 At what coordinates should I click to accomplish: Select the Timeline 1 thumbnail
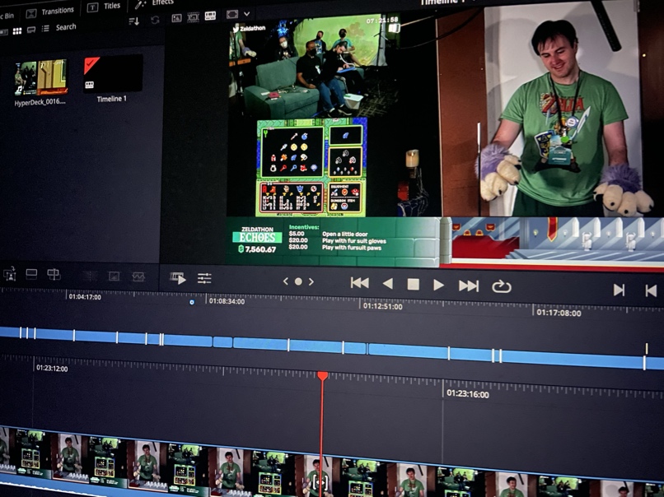click(x=112, y=76)
